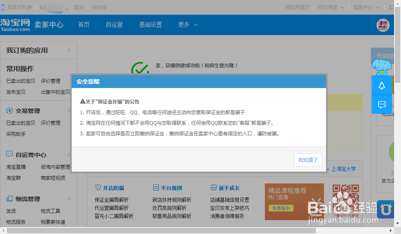
Task: Click 上淘宝大学 link
Action: coord(344,169)
